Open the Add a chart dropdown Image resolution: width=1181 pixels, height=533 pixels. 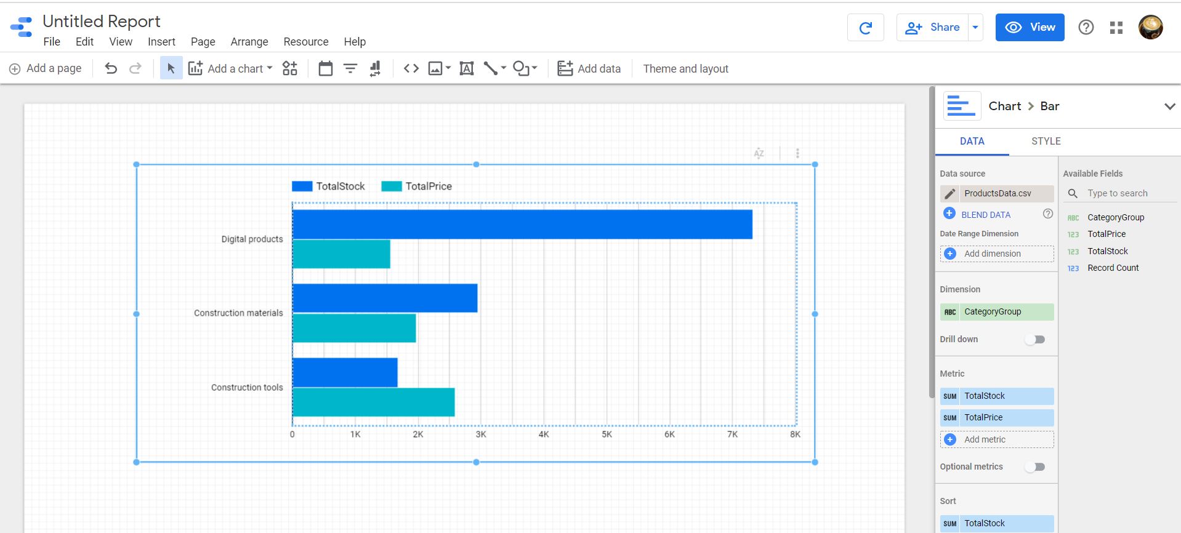pos(230,68)
